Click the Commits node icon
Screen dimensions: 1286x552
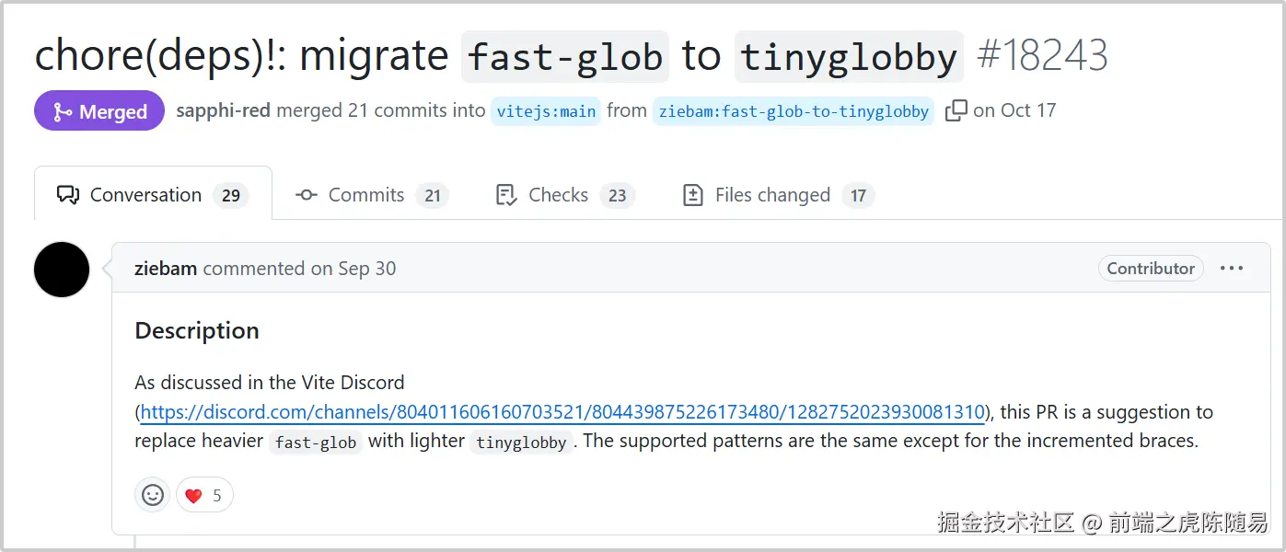[307, 195]
